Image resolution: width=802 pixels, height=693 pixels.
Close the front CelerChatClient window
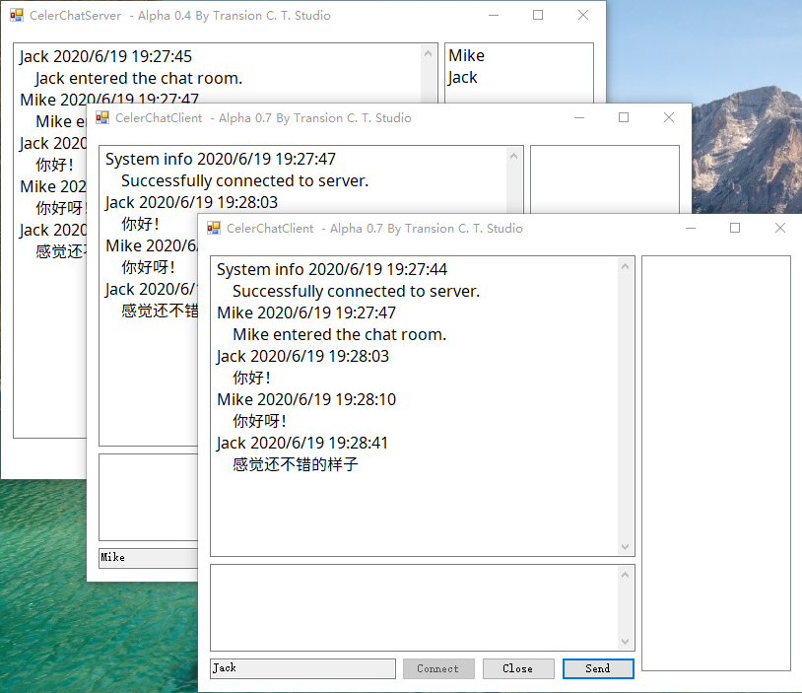coord(780,229)
